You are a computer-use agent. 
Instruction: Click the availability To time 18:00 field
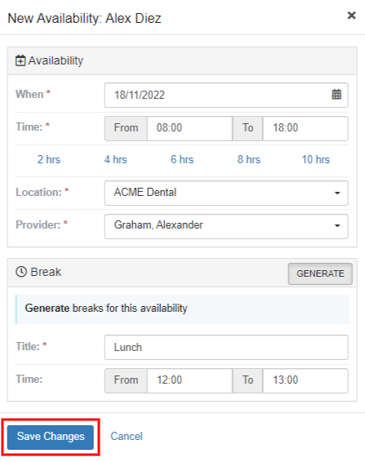(x=305, y=128)
